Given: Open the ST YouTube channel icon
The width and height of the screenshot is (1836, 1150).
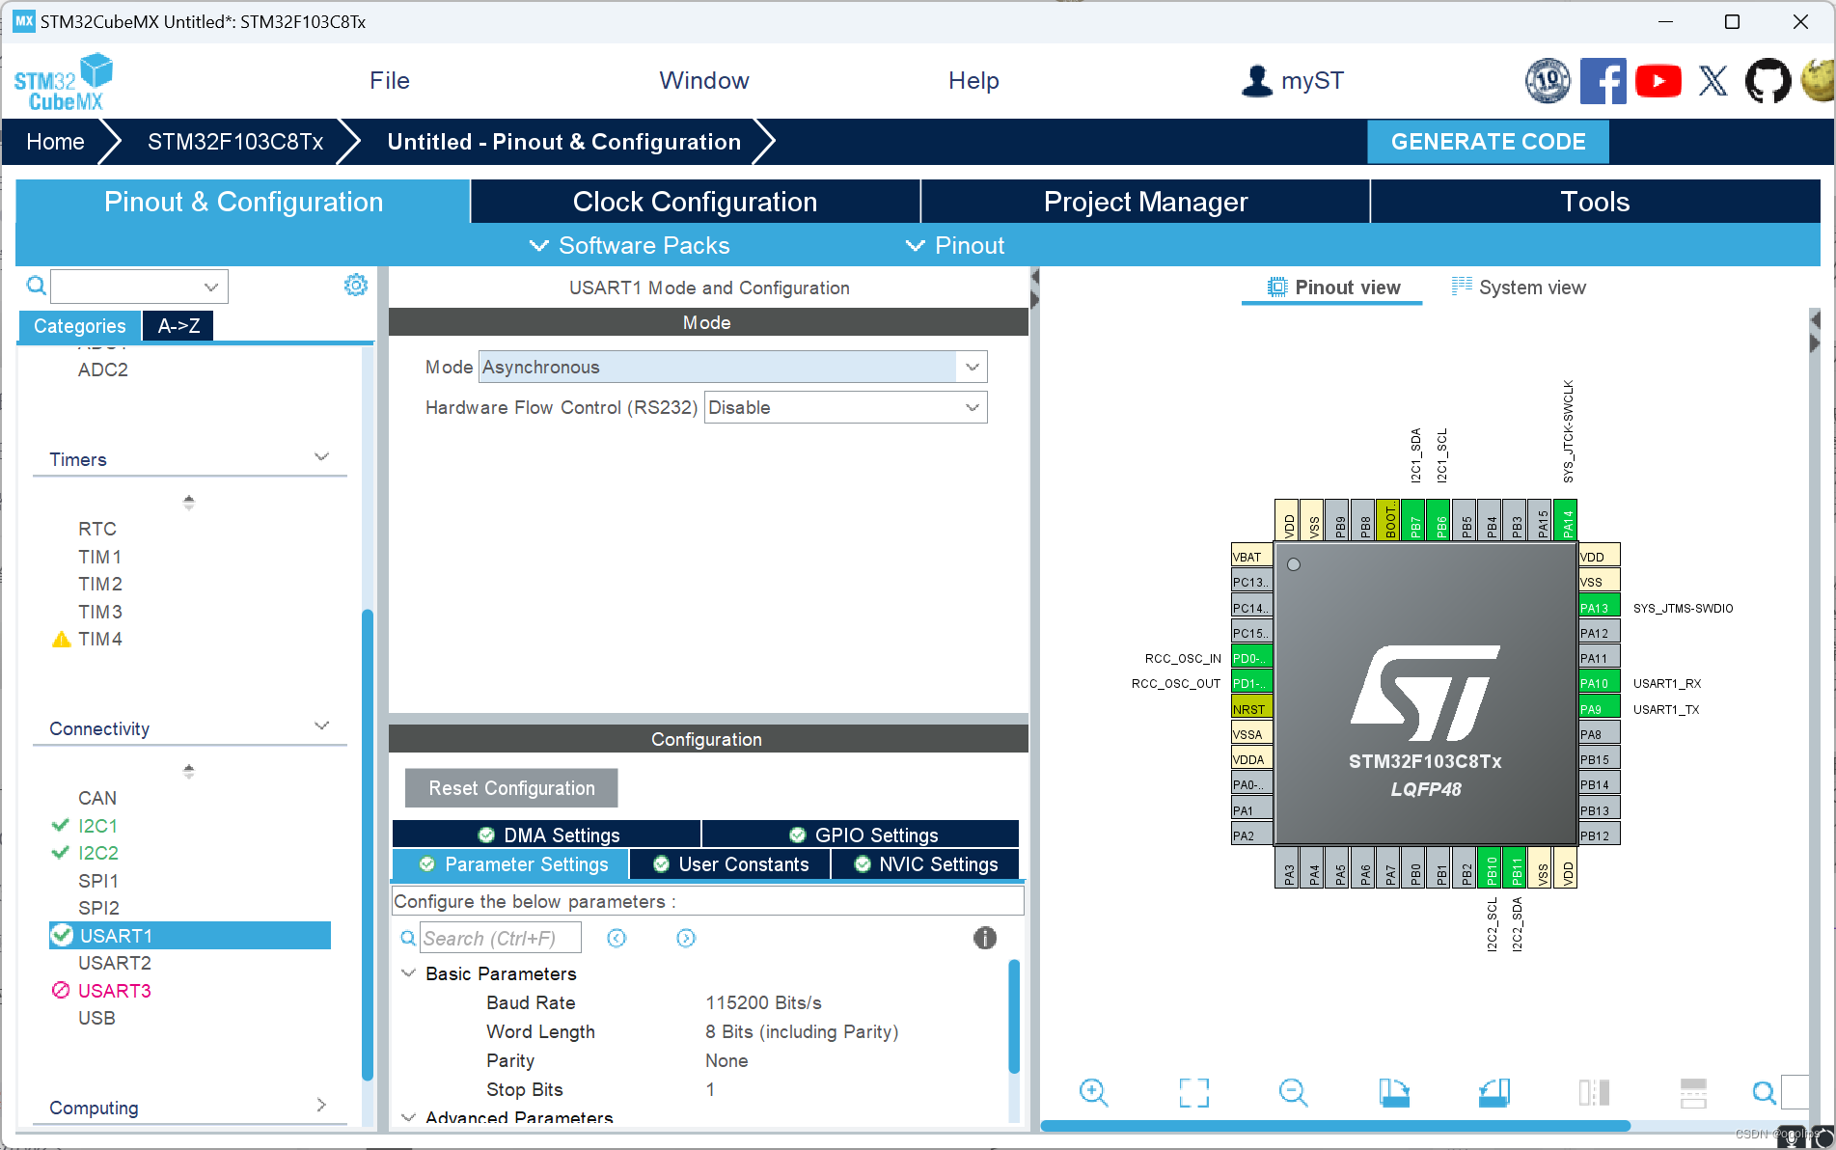Looking at the screenshot, I should coord(1658,81).
